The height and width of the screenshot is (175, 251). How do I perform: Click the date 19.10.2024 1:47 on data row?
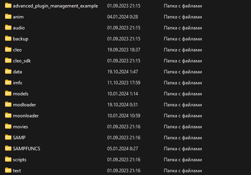click(x=122, y=72)
